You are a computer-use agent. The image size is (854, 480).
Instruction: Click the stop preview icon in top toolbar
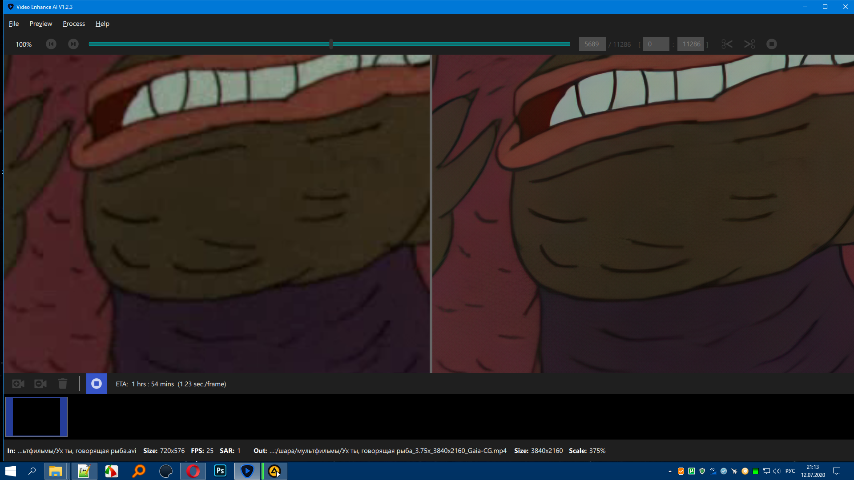tap(772, 44)
